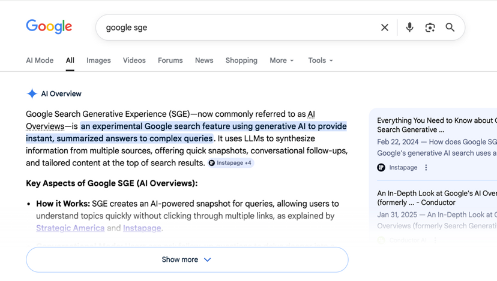Expand the More dropdown
The image size is (497, 281).
(x=282, y=61)
